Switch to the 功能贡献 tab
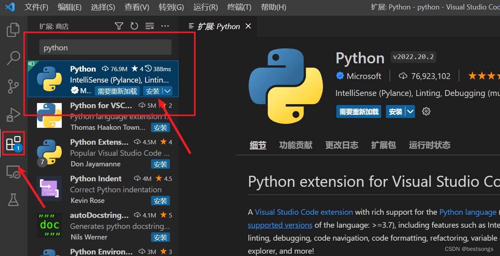The height and width of the screenshot is (256, 500). [x=296, y=145]
